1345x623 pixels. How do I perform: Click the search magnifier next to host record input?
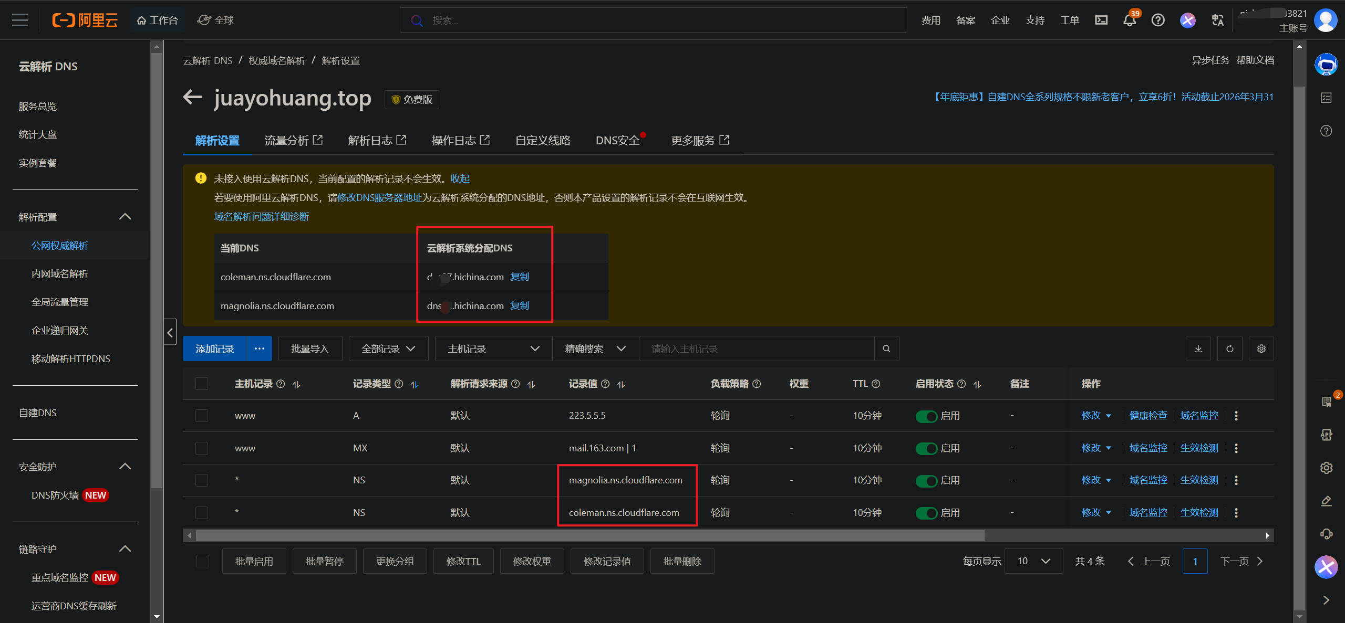pos(886,348)
